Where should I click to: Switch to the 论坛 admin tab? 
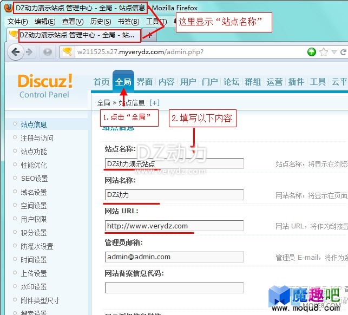point(231,82)
